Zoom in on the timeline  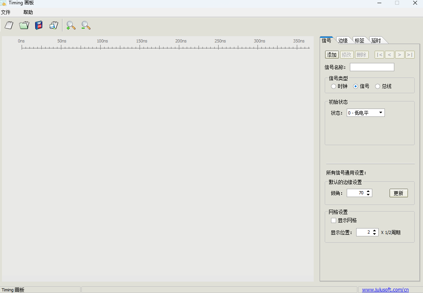click(70, 25)
